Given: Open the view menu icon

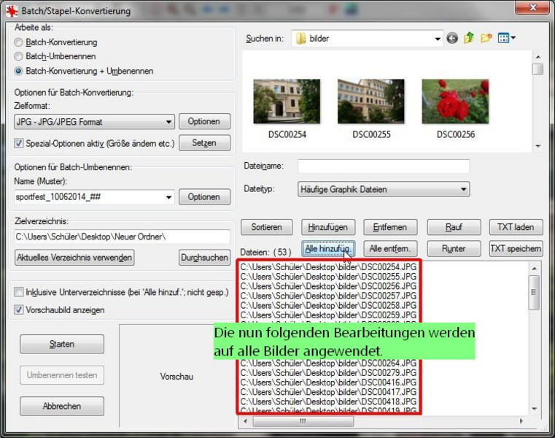Looking at the screenshot, I should click(x=506, y=39).
